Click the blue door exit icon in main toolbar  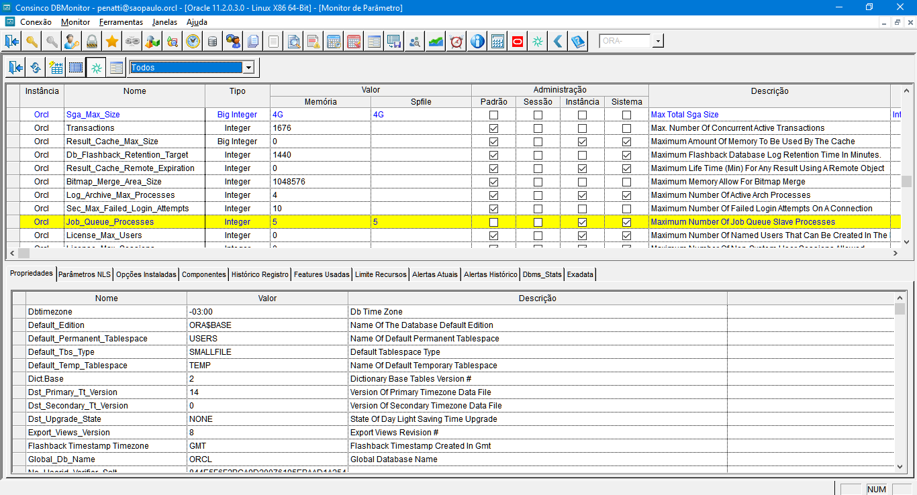[11, 42]
